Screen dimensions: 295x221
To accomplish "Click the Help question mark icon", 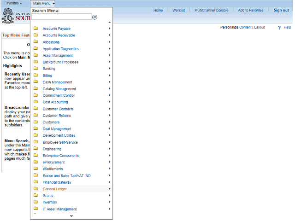I will [x=279, y=28].
